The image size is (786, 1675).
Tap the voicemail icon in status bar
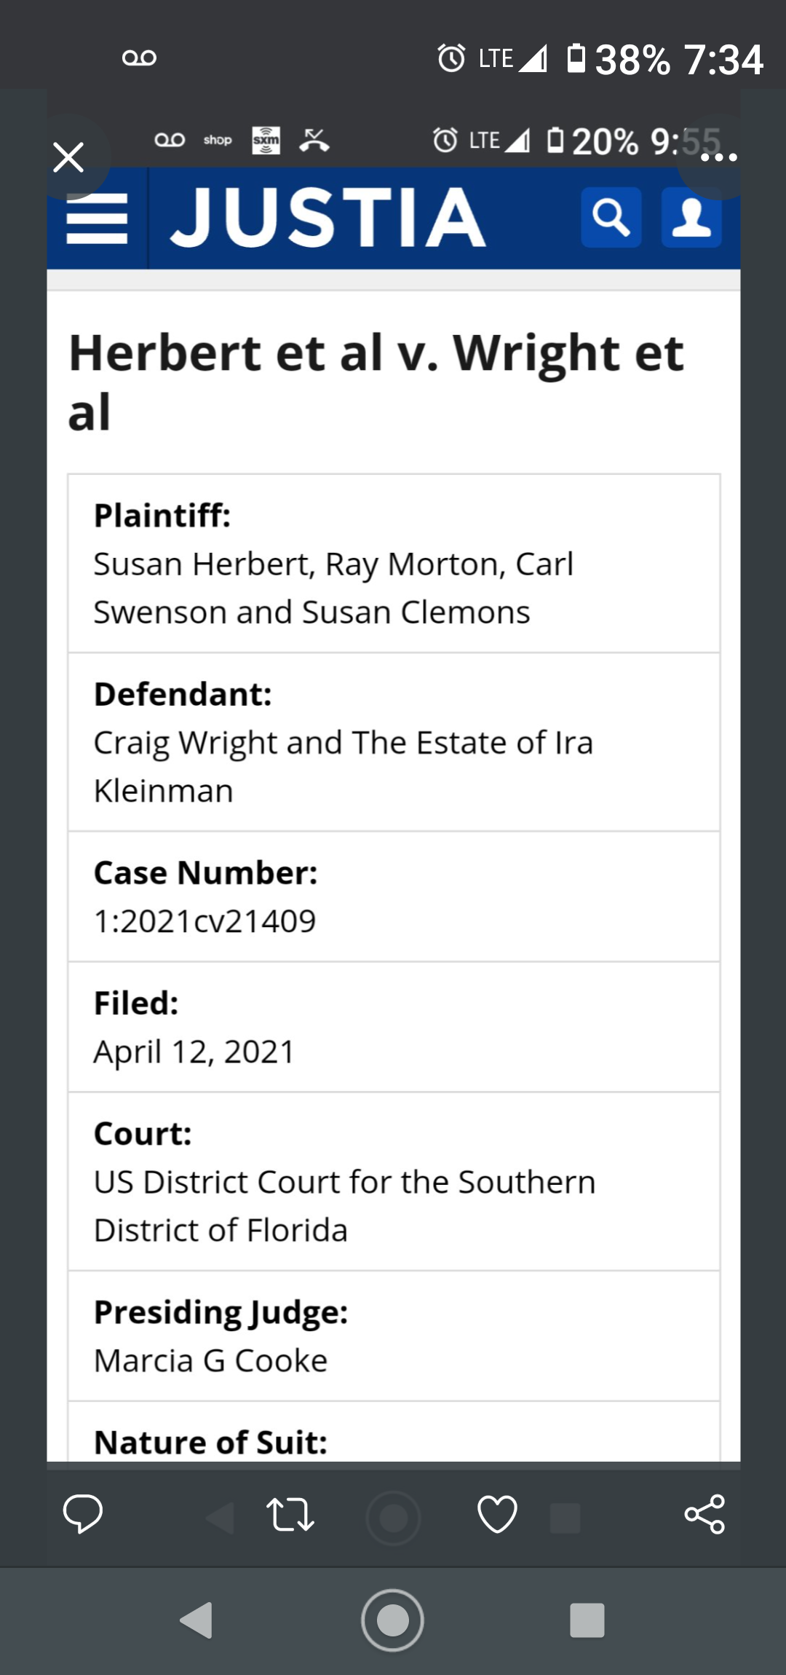(x=139, y=58)
